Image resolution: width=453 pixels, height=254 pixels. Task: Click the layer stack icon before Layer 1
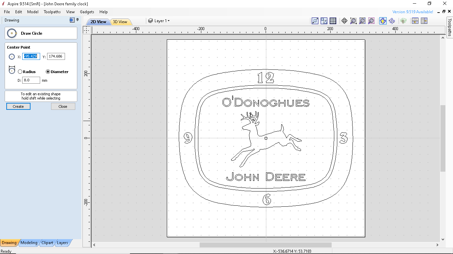[x=151, y=21]
